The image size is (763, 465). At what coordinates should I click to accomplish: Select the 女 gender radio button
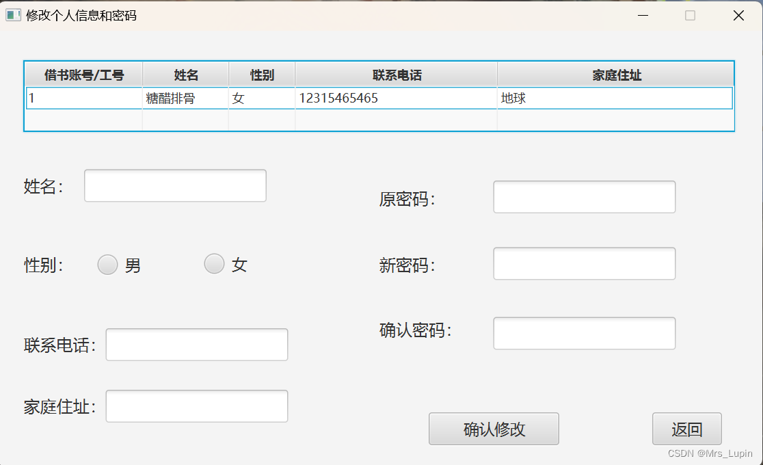click(214, 264)
